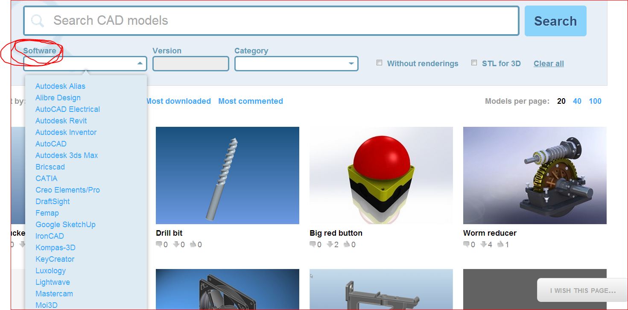
Task: Click the magnifier icon in search box
Action: pos(38,20)
